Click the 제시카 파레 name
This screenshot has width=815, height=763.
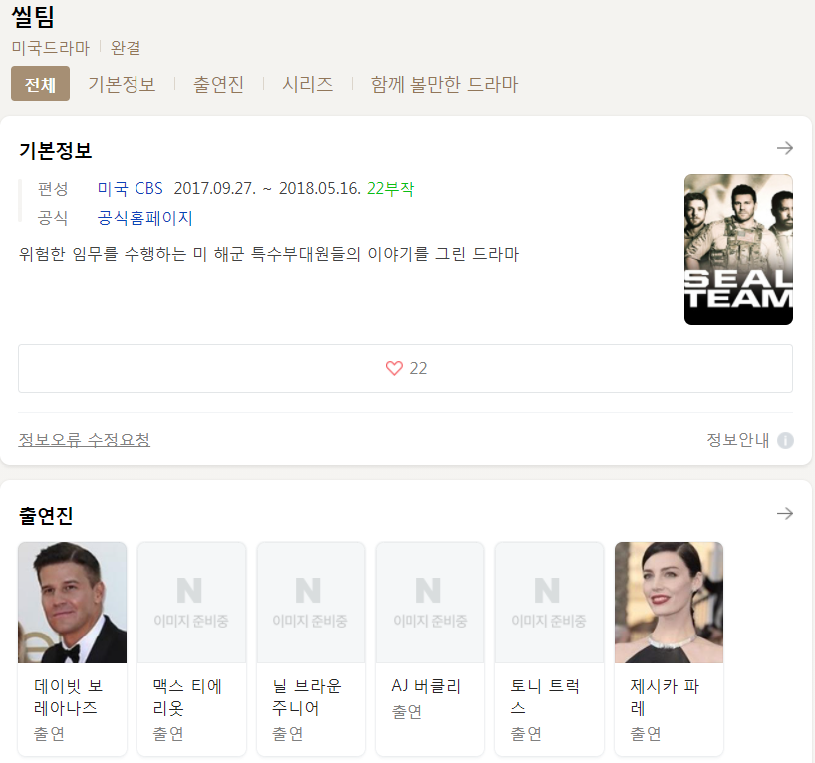click(665, 697)
